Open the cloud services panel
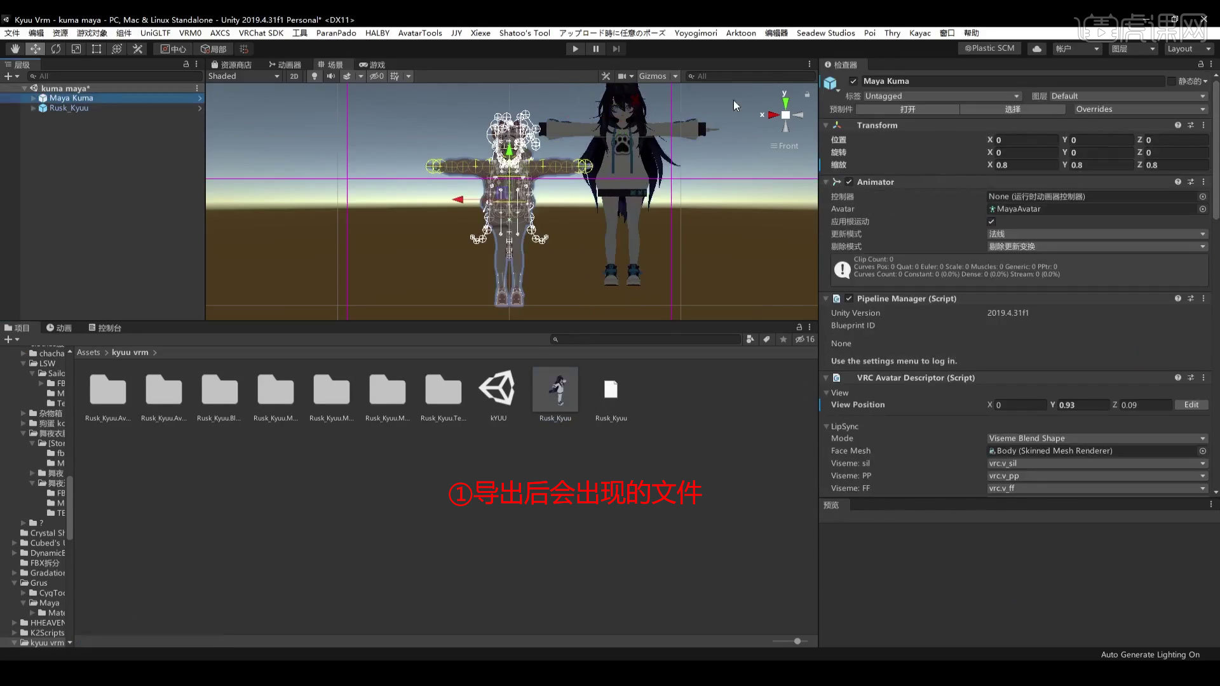Image resolution: width=1220 pixels, height=686 pixels. pos(1036,48)
